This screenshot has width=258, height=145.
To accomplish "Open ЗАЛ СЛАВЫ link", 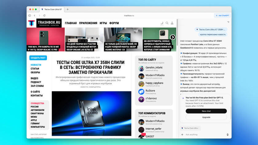I will click(37, 86).
